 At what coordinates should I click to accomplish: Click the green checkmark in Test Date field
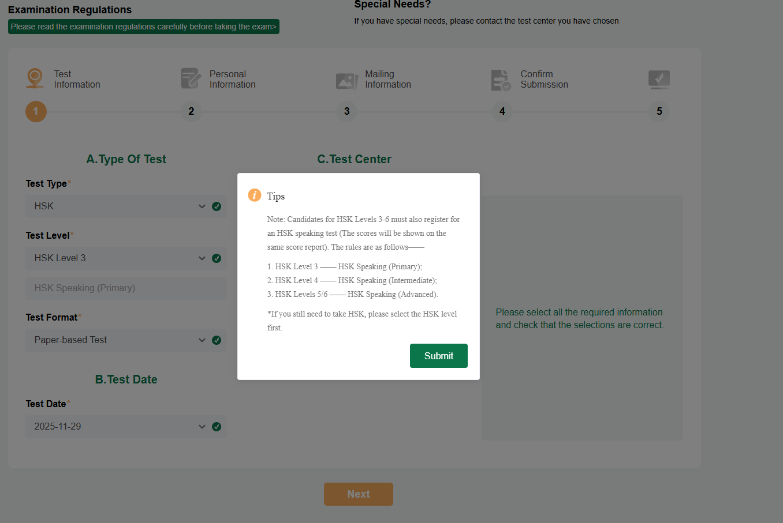[217, 427]
